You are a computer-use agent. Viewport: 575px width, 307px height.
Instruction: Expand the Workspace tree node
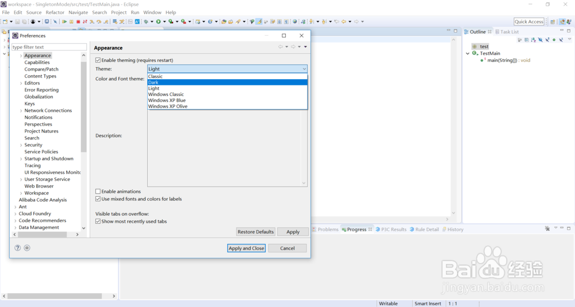coord(21,193)
